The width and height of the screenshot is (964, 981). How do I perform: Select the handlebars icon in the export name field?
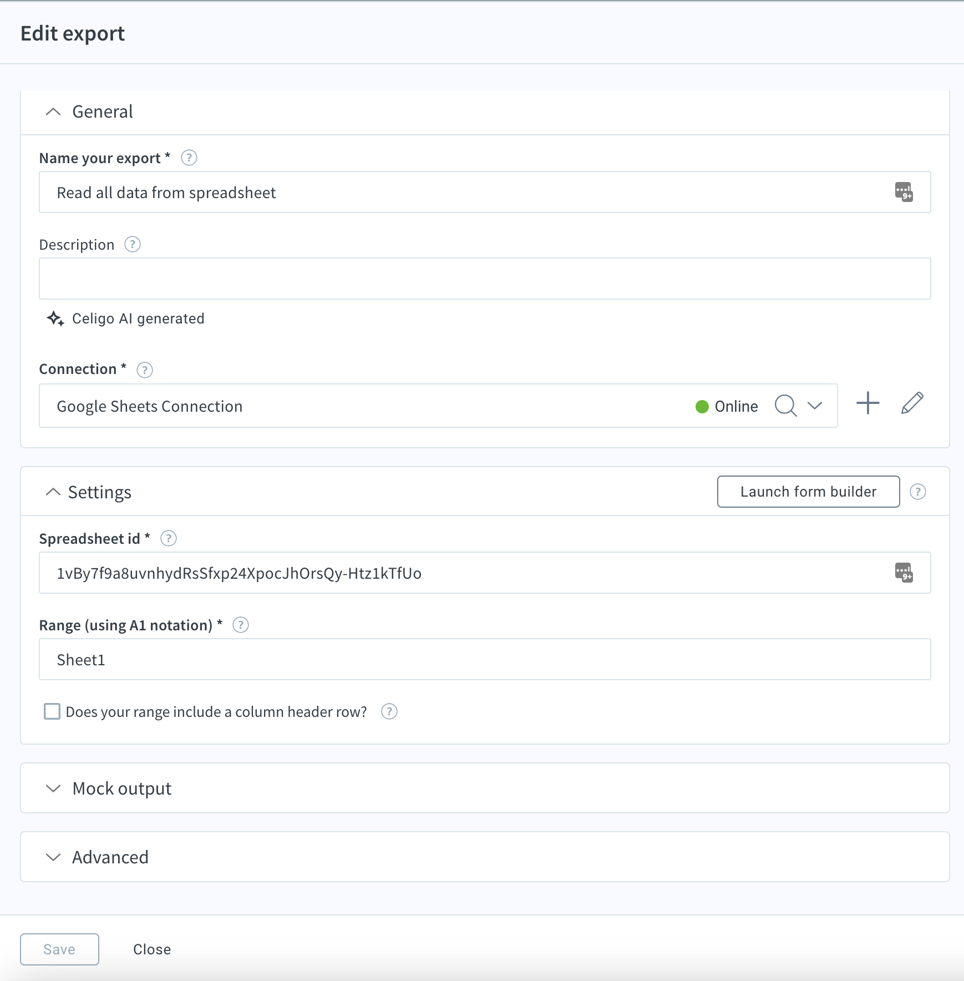[x=903, y=193]
